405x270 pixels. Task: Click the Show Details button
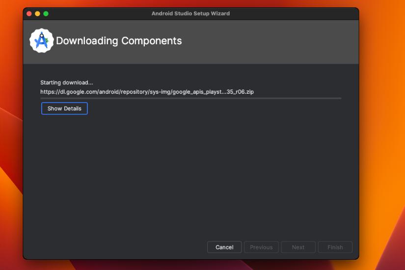point(64,108)
